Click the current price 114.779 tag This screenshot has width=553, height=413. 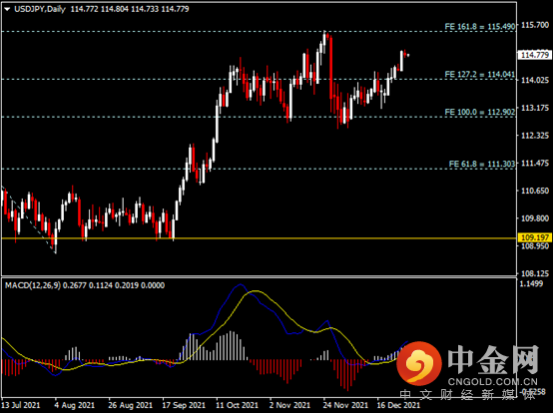pos(535,55)
